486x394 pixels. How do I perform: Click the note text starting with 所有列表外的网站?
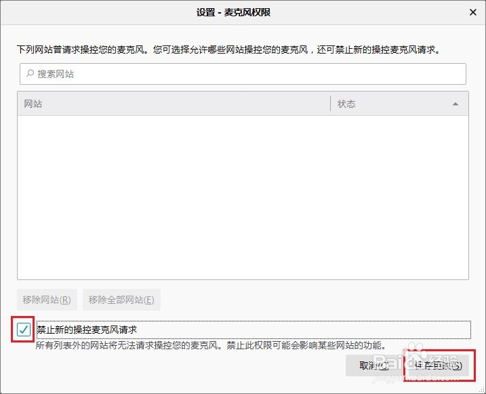point(211,345)
